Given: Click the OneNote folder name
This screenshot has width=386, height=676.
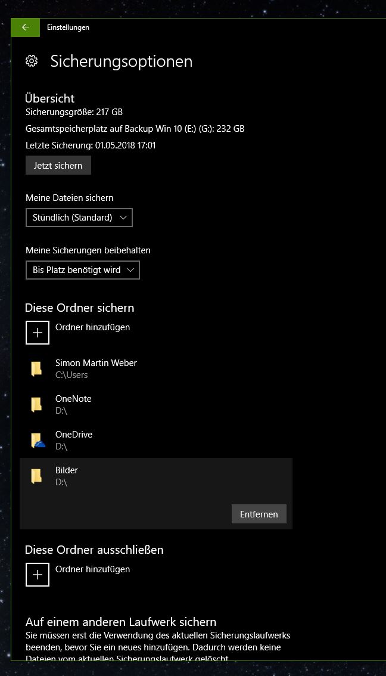Looking at the screenshot, I should [x=73, y=399].
